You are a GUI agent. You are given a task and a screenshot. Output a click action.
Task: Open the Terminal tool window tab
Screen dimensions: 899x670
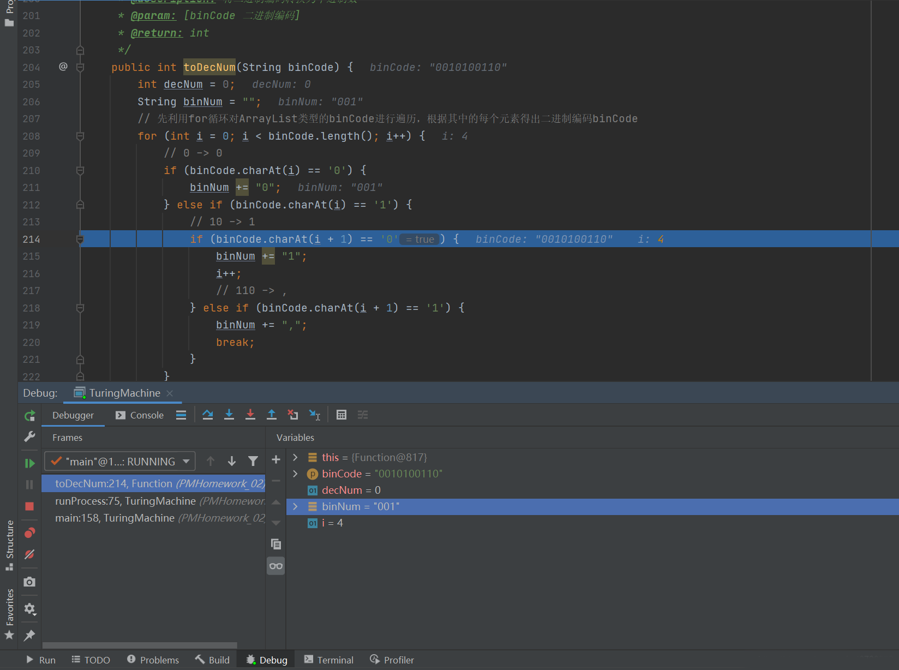pyautogui.click(x=329, y=660)
